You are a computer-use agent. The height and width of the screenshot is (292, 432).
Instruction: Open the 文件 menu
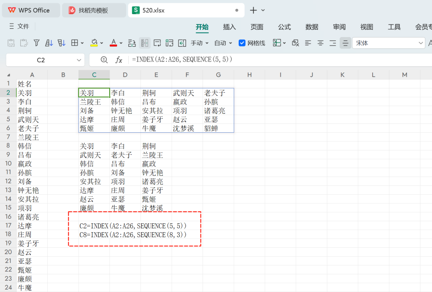click(23, 26)
